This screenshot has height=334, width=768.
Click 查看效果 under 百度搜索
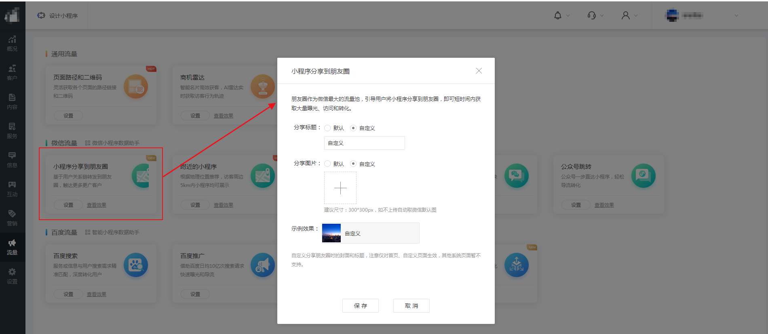click(97, 294)
